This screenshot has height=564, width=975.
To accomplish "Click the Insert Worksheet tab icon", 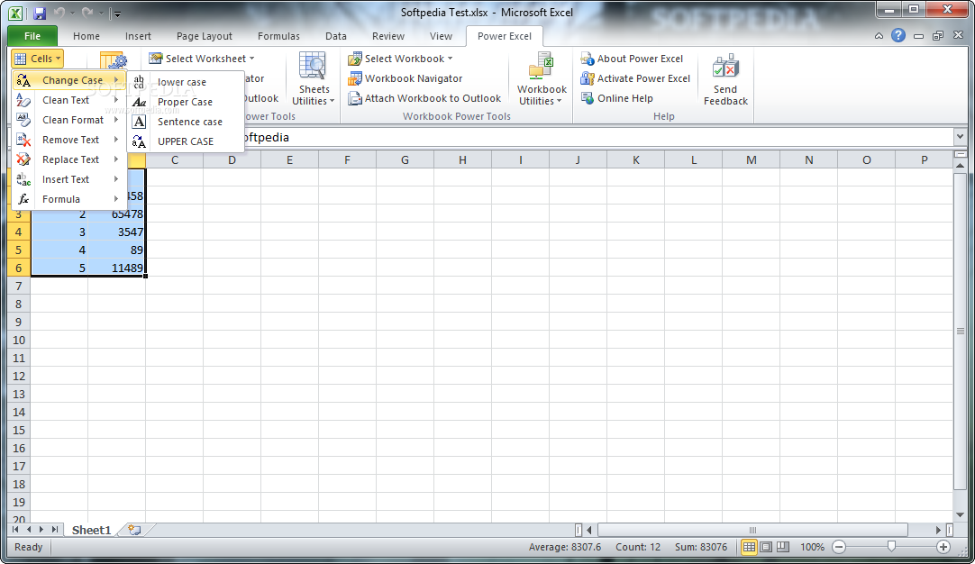I will point(134,530).
